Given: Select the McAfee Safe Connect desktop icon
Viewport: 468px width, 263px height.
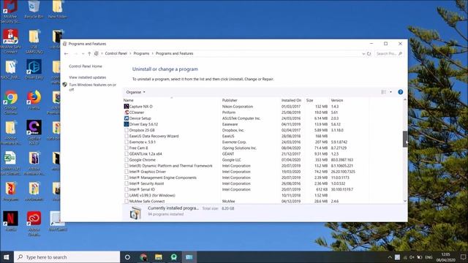Looking at the screenshot, I should click(x=11, y=42).
